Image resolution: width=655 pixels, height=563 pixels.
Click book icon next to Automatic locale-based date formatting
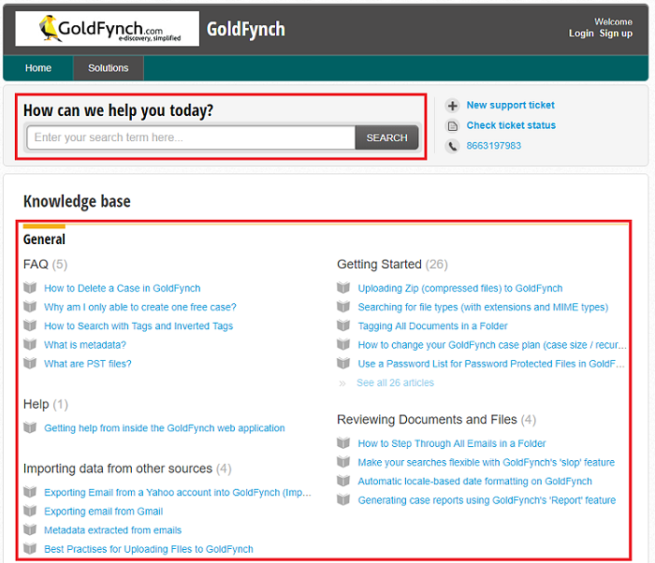pyautogui.click(x=343, y=481)
